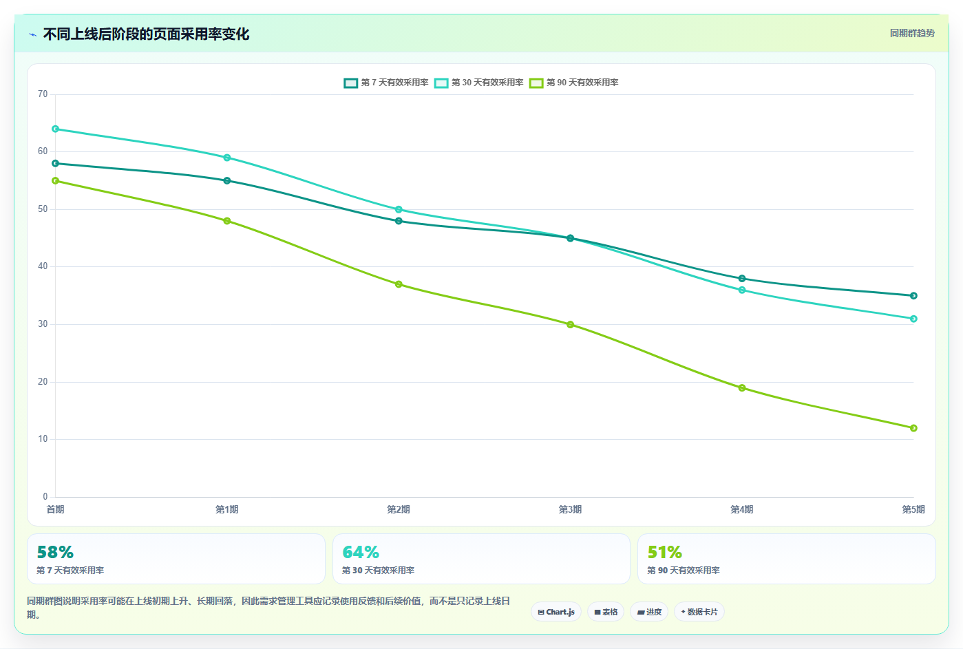963x649 pixels.
Task: Click the 第5期 x-axis label
Action: tap(913, 509)
